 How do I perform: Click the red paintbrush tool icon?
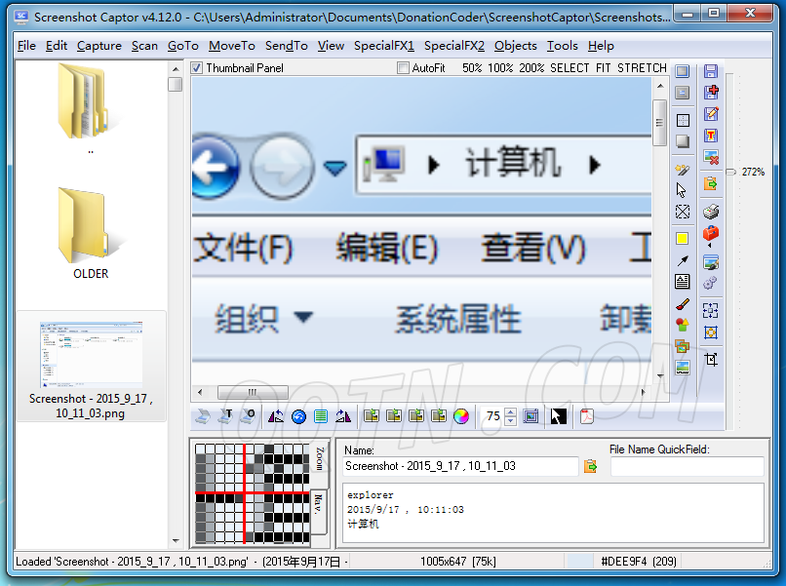tap(683, 304)
